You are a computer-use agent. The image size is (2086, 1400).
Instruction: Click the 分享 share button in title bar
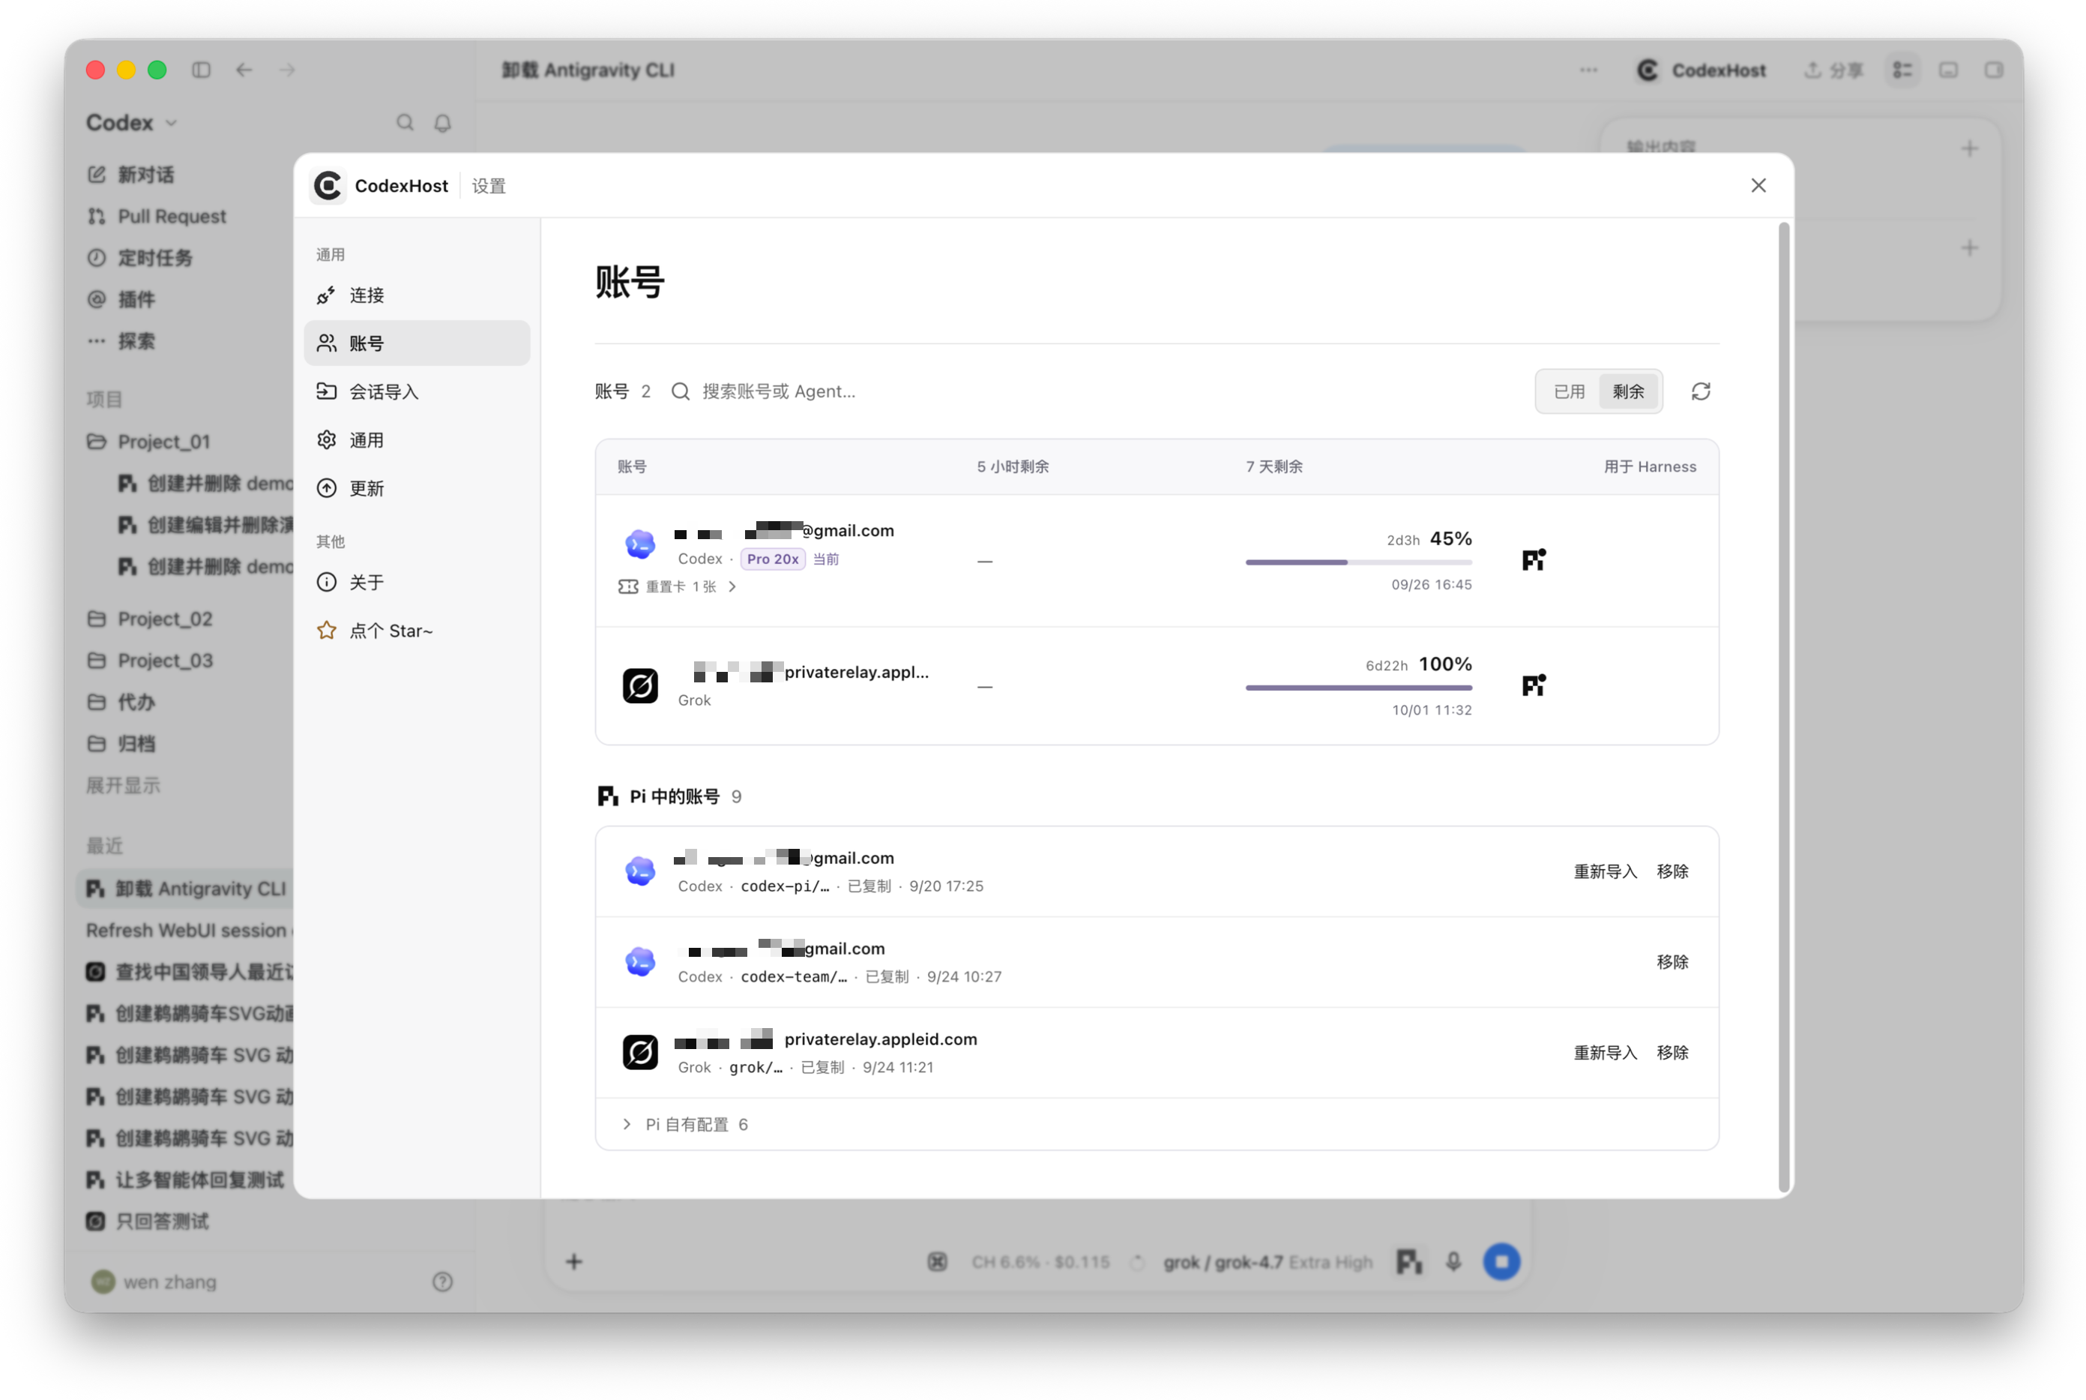(x=1833, y=70)
